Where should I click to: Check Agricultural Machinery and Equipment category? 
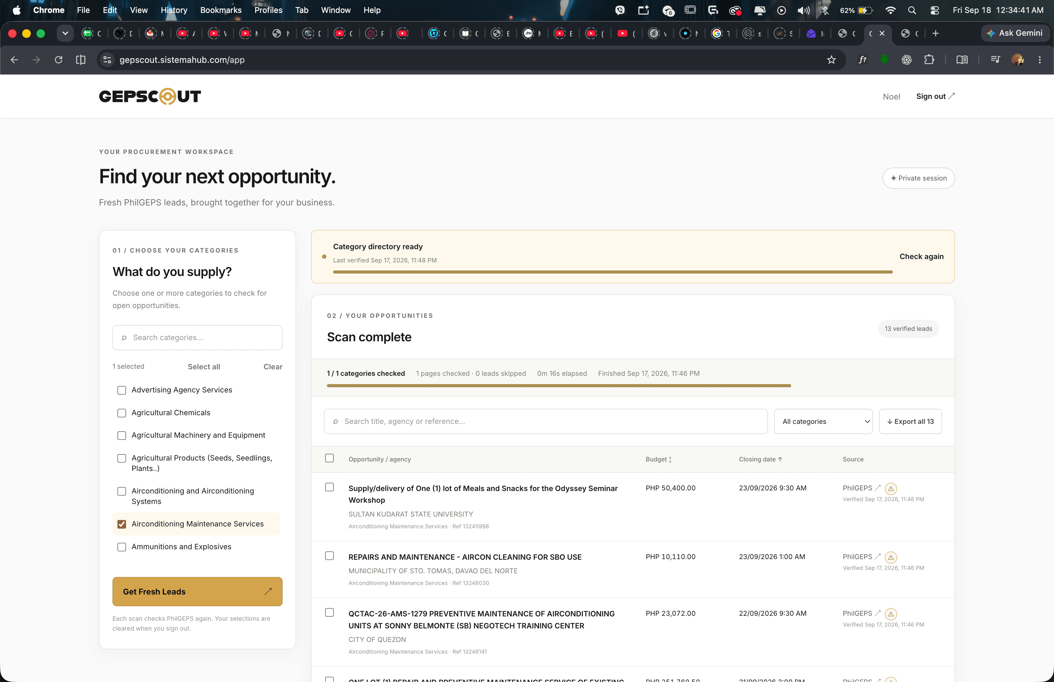click(122, 436)
